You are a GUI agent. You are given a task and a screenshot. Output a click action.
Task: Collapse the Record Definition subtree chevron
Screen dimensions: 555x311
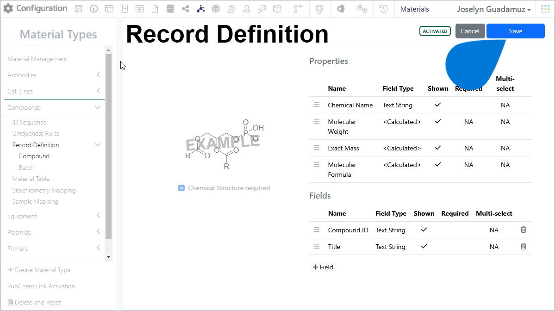98,145
